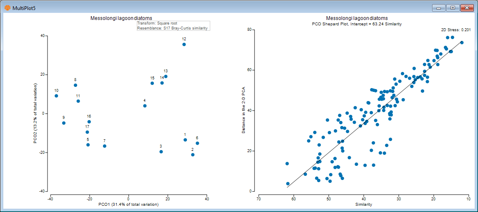Select data point labeled 3
The width and height of the screenshot is (478, 212).
tap(161, 152)
